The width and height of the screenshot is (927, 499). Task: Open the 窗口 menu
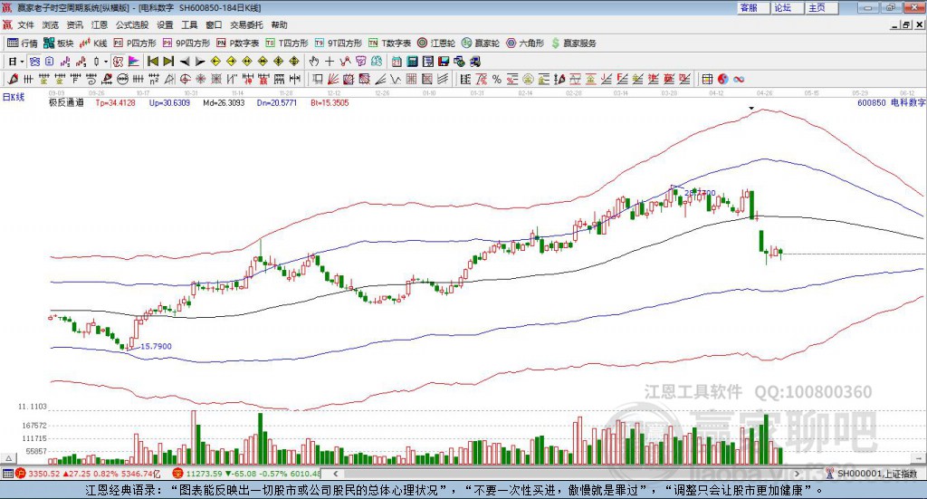click(214, 24)
